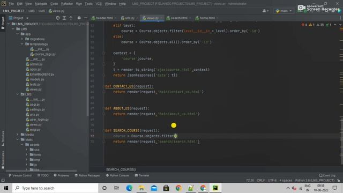Click the Project panel vertical scrollbar
Viewport: 343px width, 193px height.
(88, 69)
